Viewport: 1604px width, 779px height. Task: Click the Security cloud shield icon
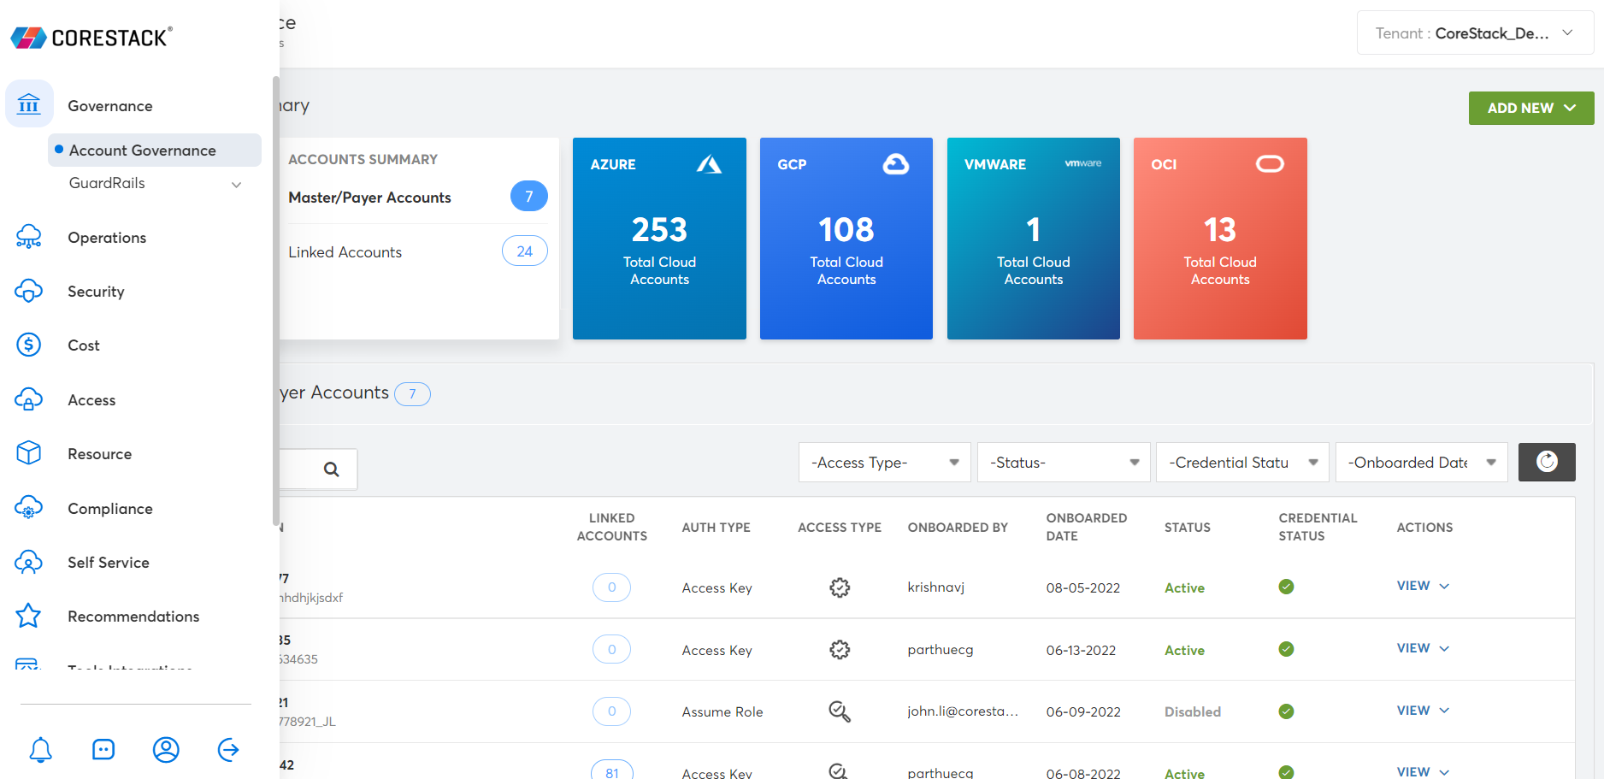pyautogui.click(x=29, y=291)
